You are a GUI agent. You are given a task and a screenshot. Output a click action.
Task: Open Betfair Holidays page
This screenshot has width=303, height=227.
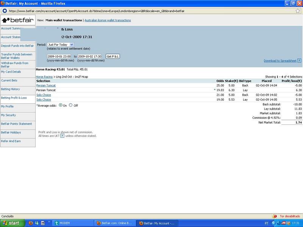pyautogui.click(x=11, y=132)
